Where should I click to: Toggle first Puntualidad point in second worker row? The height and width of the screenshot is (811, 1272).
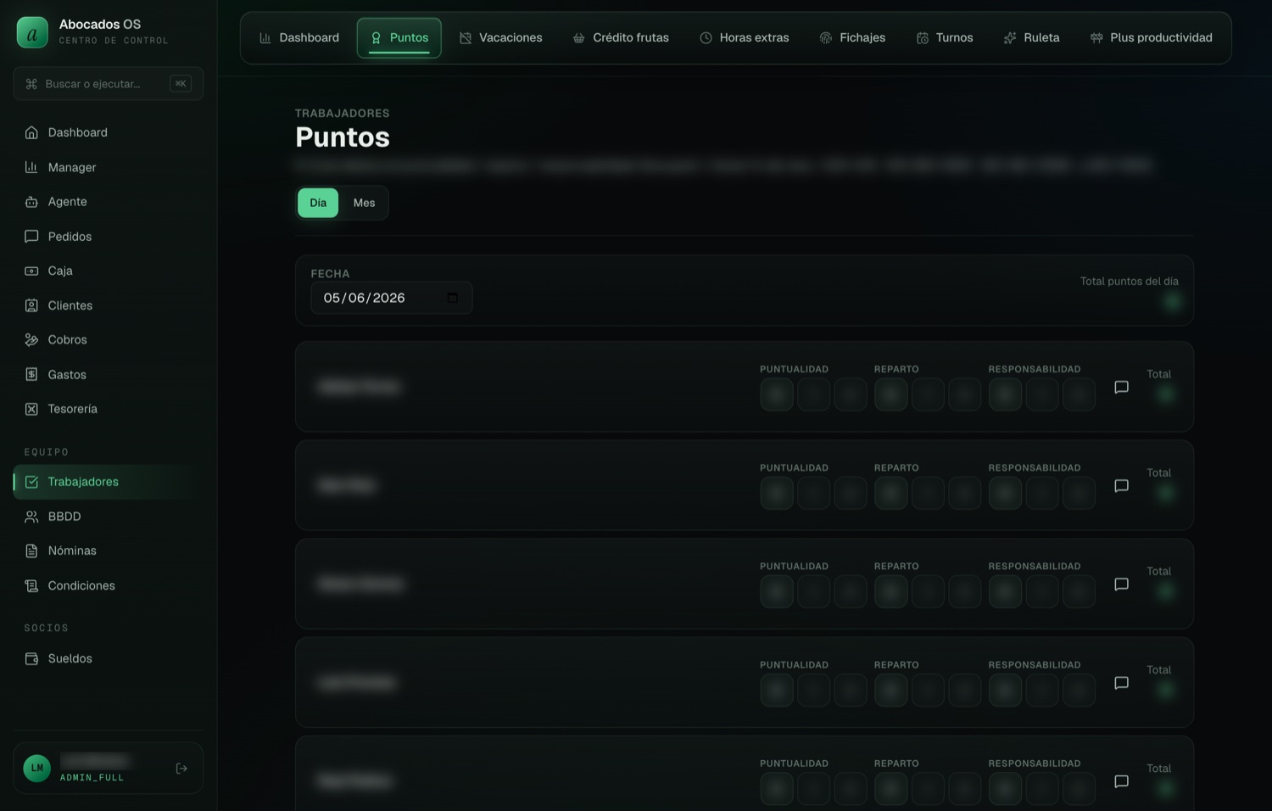click(x=777, y=493)
